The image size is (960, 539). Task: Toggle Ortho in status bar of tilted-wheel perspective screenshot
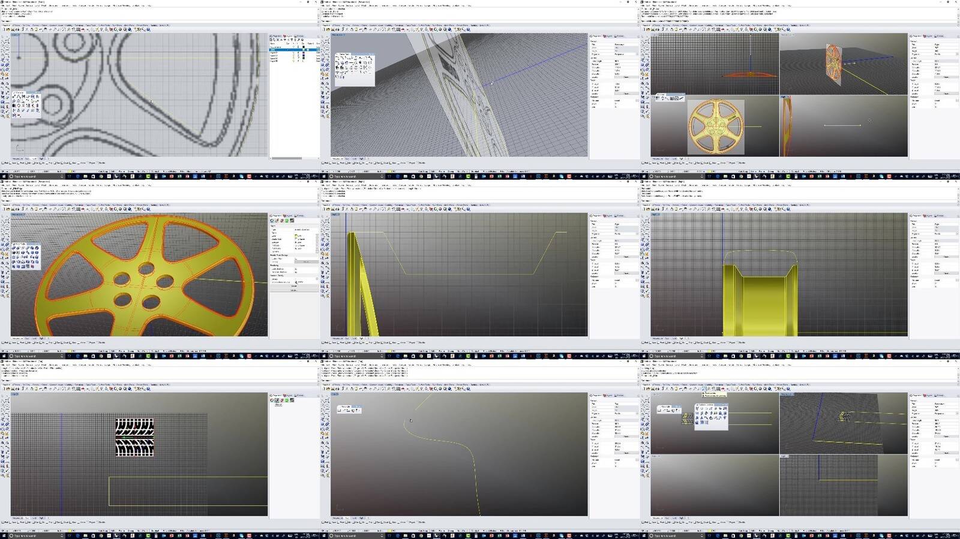click(x=433, y=171)
